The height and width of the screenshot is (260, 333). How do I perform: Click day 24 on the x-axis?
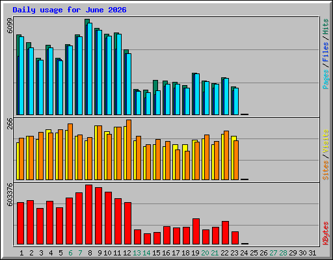pyautogui.click(x=244, y=253)
